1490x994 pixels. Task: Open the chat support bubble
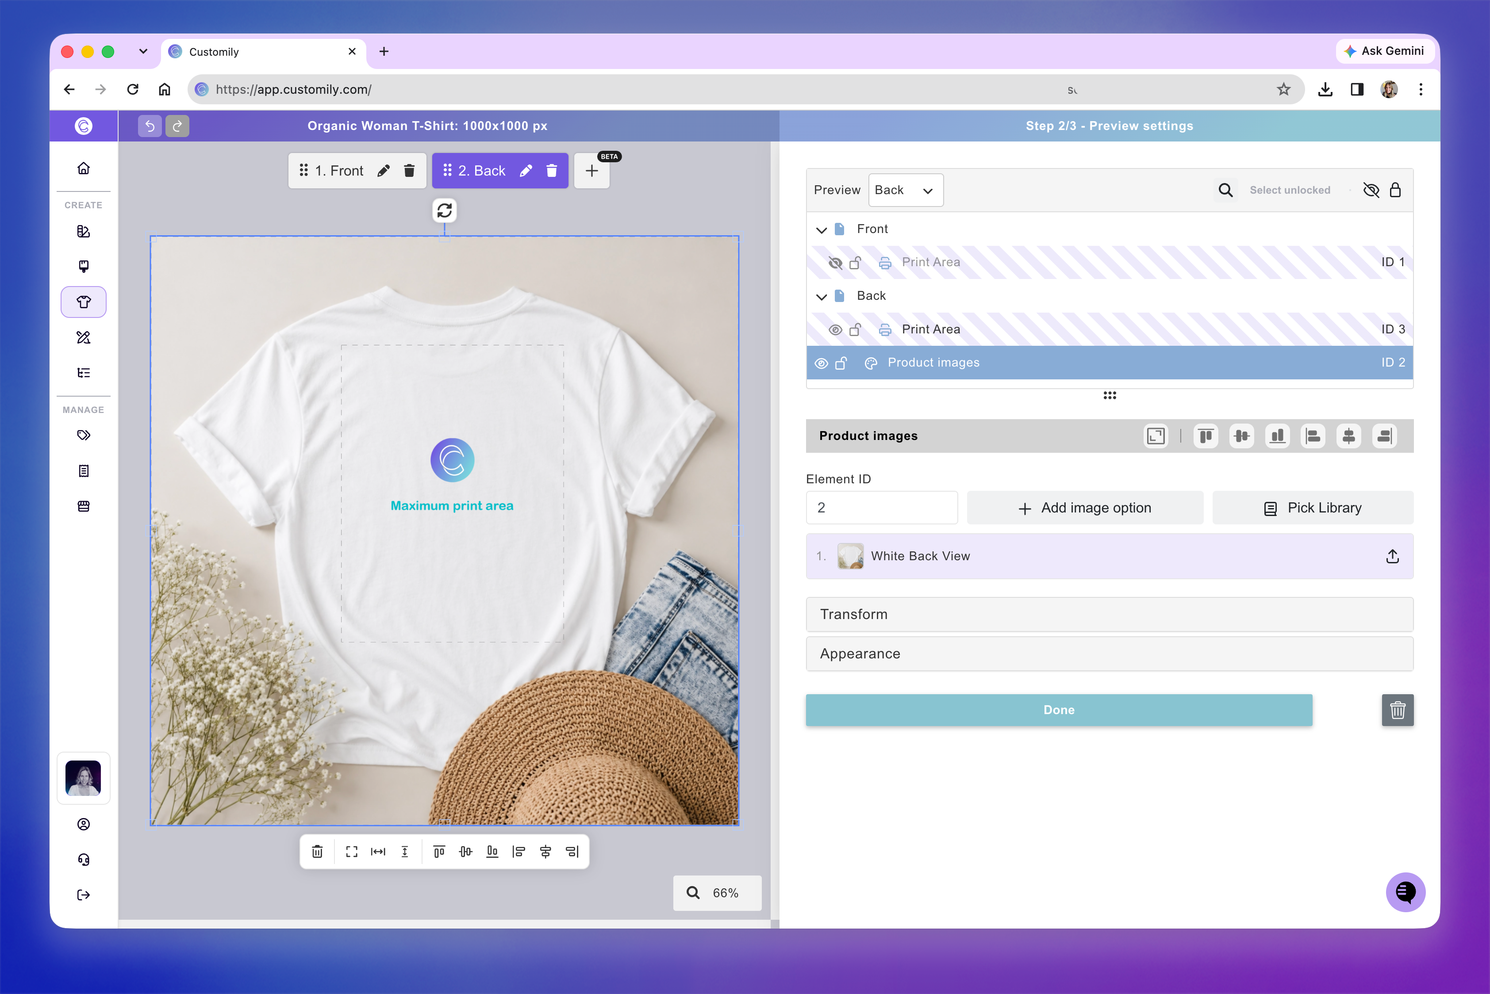[1405, 892]
